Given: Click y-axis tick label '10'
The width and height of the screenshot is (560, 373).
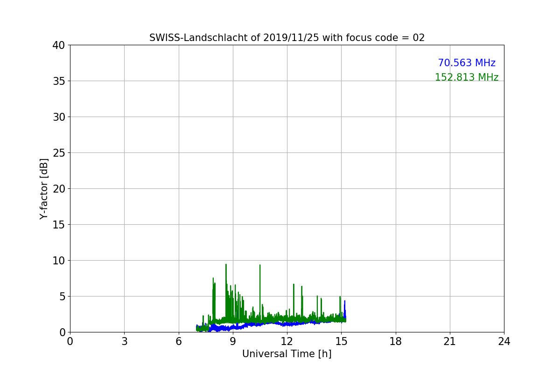Looking at the screenshot, I should (59, 261).
